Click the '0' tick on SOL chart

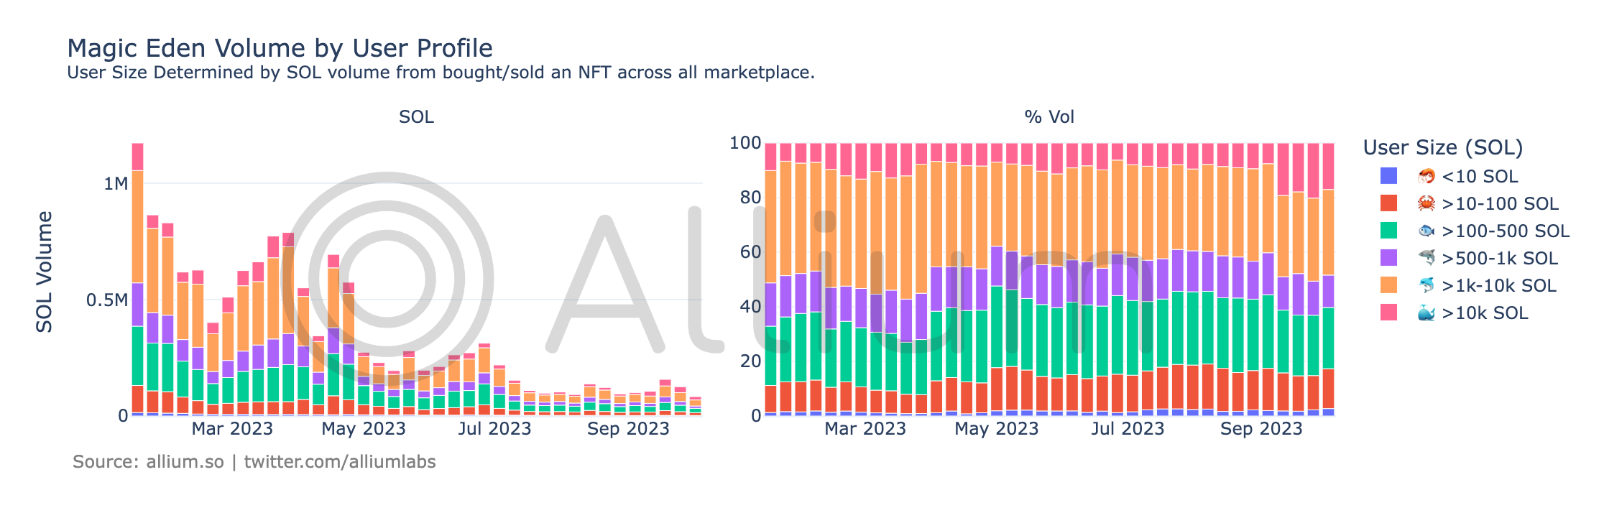(123, 415)
